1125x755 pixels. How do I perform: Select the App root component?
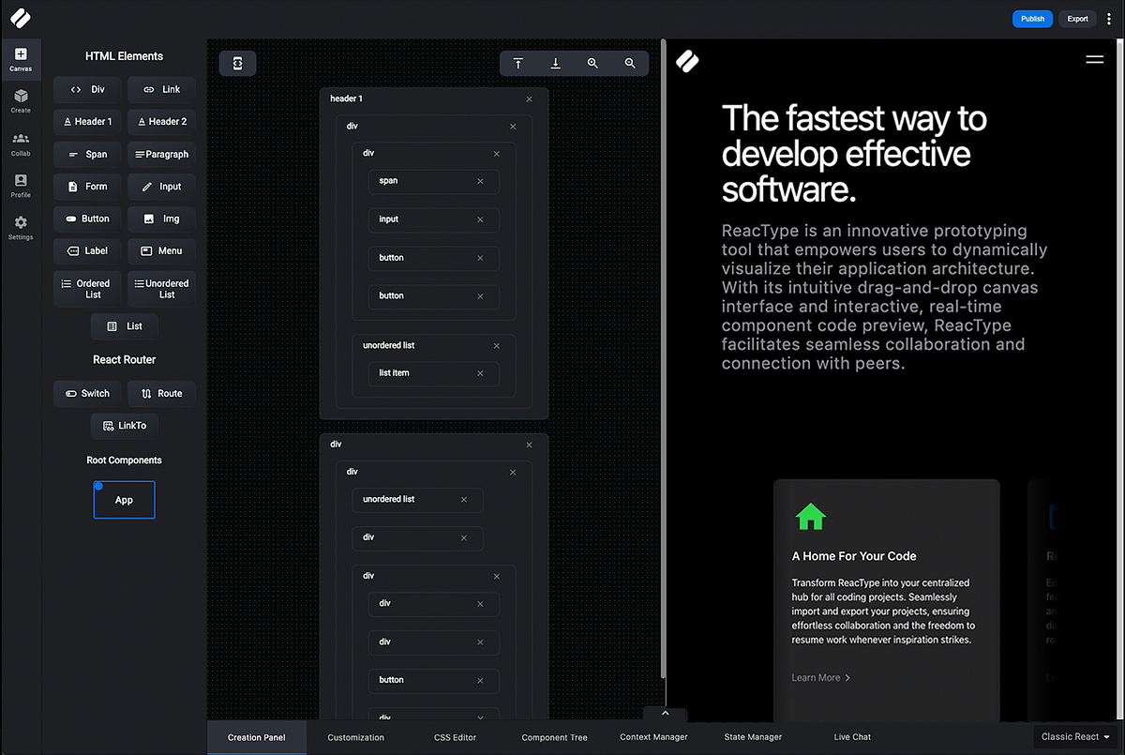pos(124,499)
